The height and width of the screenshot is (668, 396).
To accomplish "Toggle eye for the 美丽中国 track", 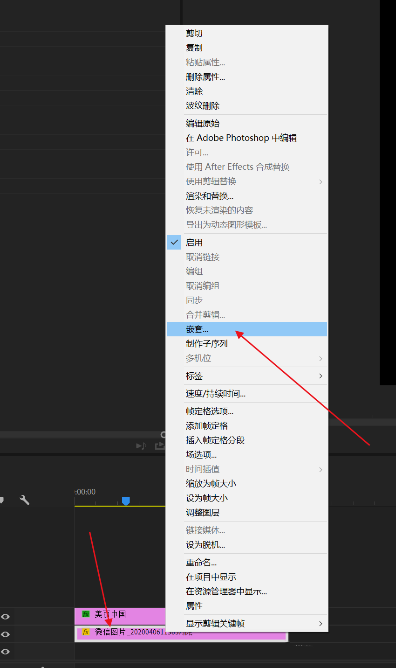I will coord(5,617).
